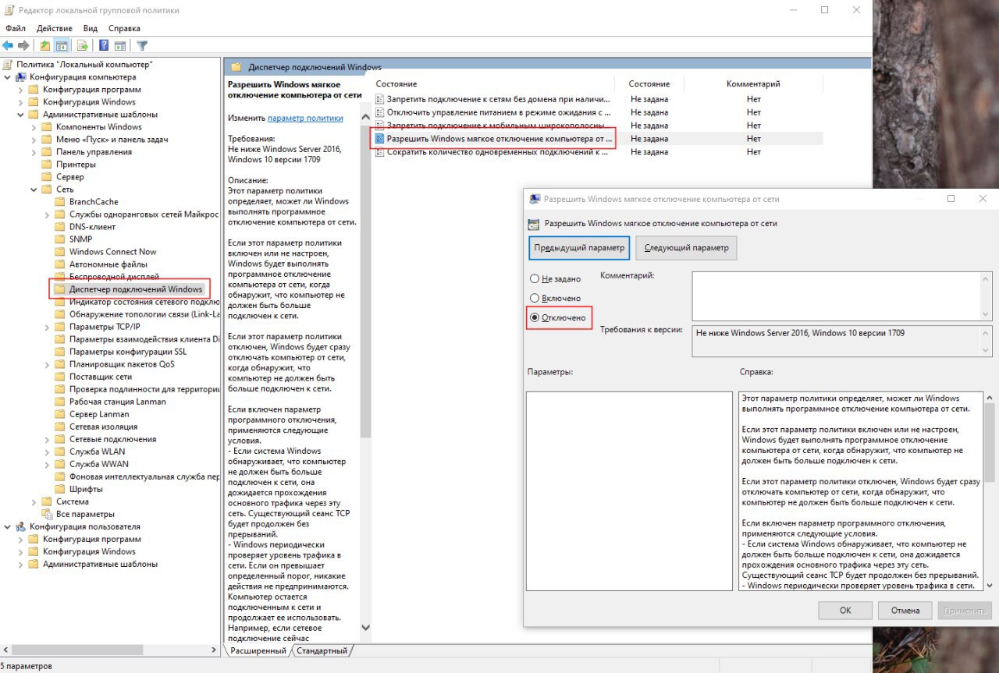Expand the Планировщик пакетов QoS folder
Screen dimensions: 999x673
[x=48, y=364]
